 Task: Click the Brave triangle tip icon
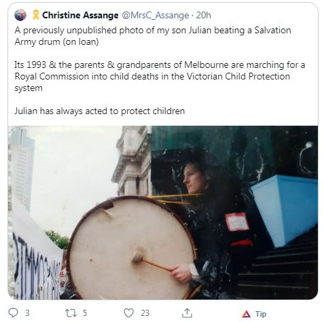247,314
